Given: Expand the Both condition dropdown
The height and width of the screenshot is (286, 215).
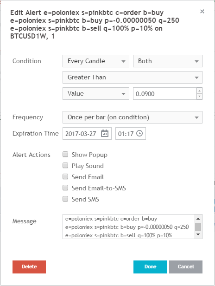Looking at the screenshot, I should click(168, 61).
